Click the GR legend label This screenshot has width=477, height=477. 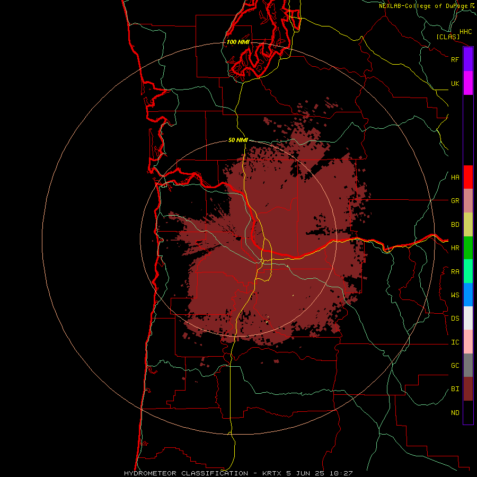(x=455, y=201)
